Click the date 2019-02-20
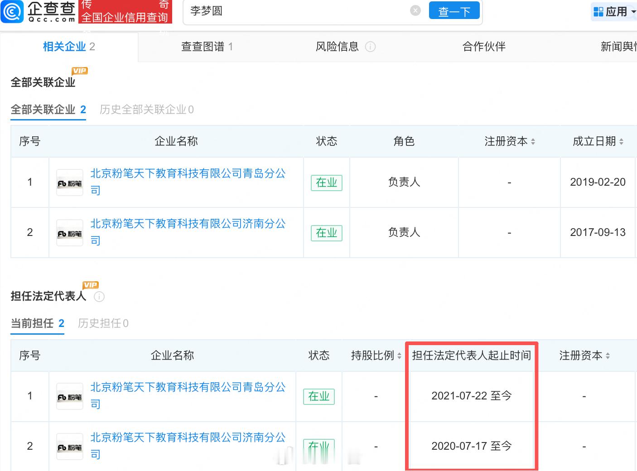The height and width of the screenshot is (471, 637). point(598,182)
